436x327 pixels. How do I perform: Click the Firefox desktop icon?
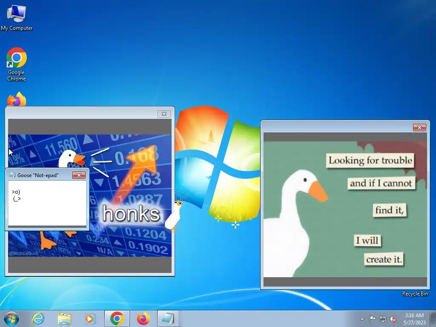(x=17, y=99)
